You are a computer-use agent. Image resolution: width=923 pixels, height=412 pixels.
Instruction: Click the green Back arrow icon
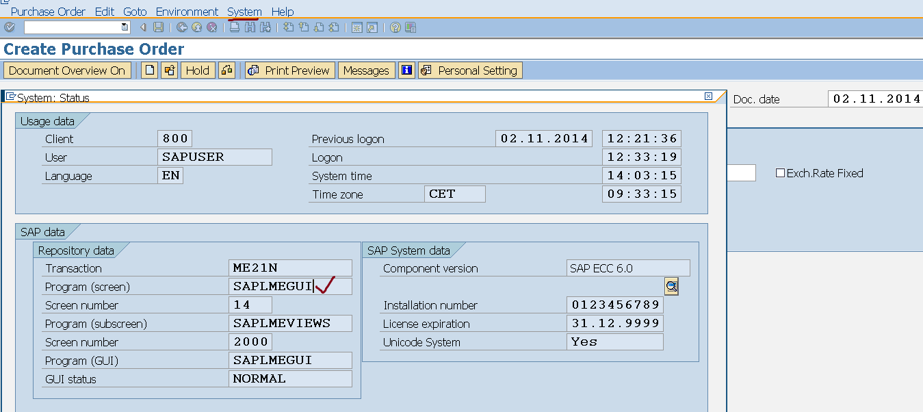coord(181,27)
